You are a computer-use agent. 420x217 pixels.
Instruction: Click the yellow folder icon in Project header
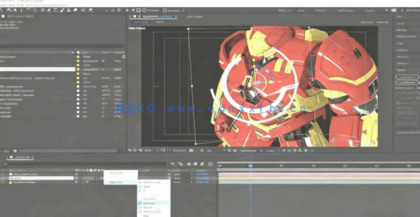click(x=3, y=16)
